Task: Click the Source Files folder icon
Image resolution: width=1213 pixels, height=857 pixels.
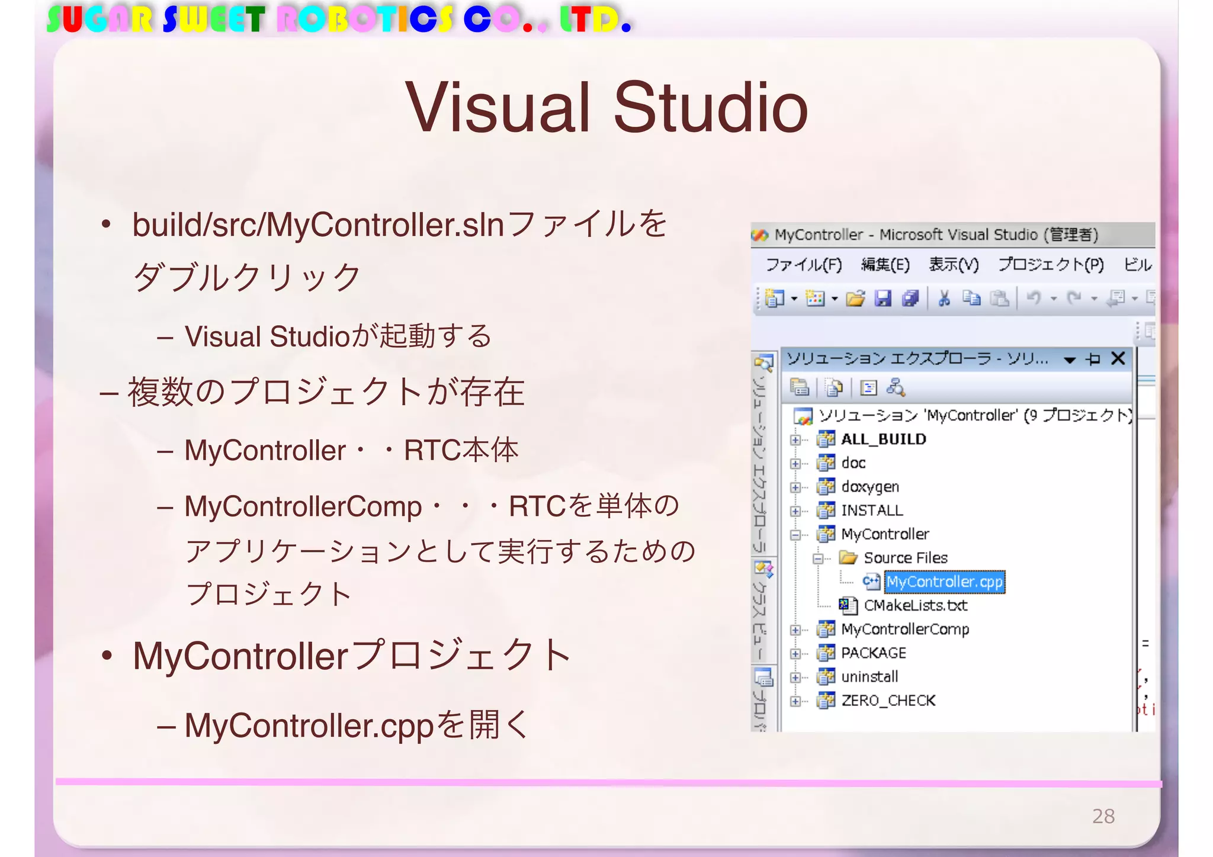Action: click(x=849, y=558)
